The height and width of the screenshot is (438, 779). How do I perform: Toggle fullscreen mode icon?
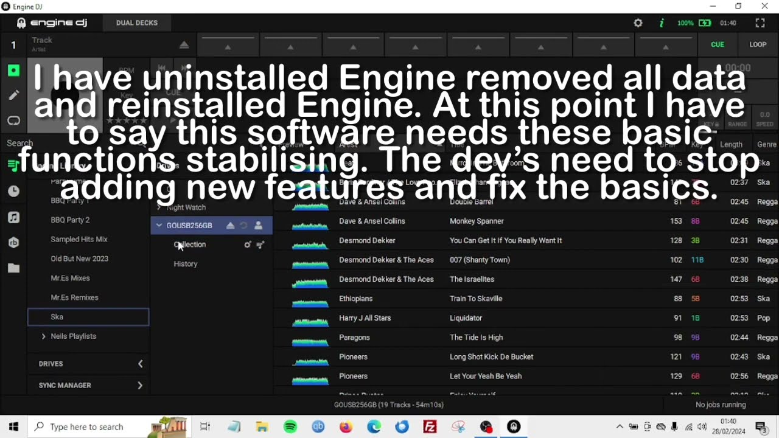(760, 23)
